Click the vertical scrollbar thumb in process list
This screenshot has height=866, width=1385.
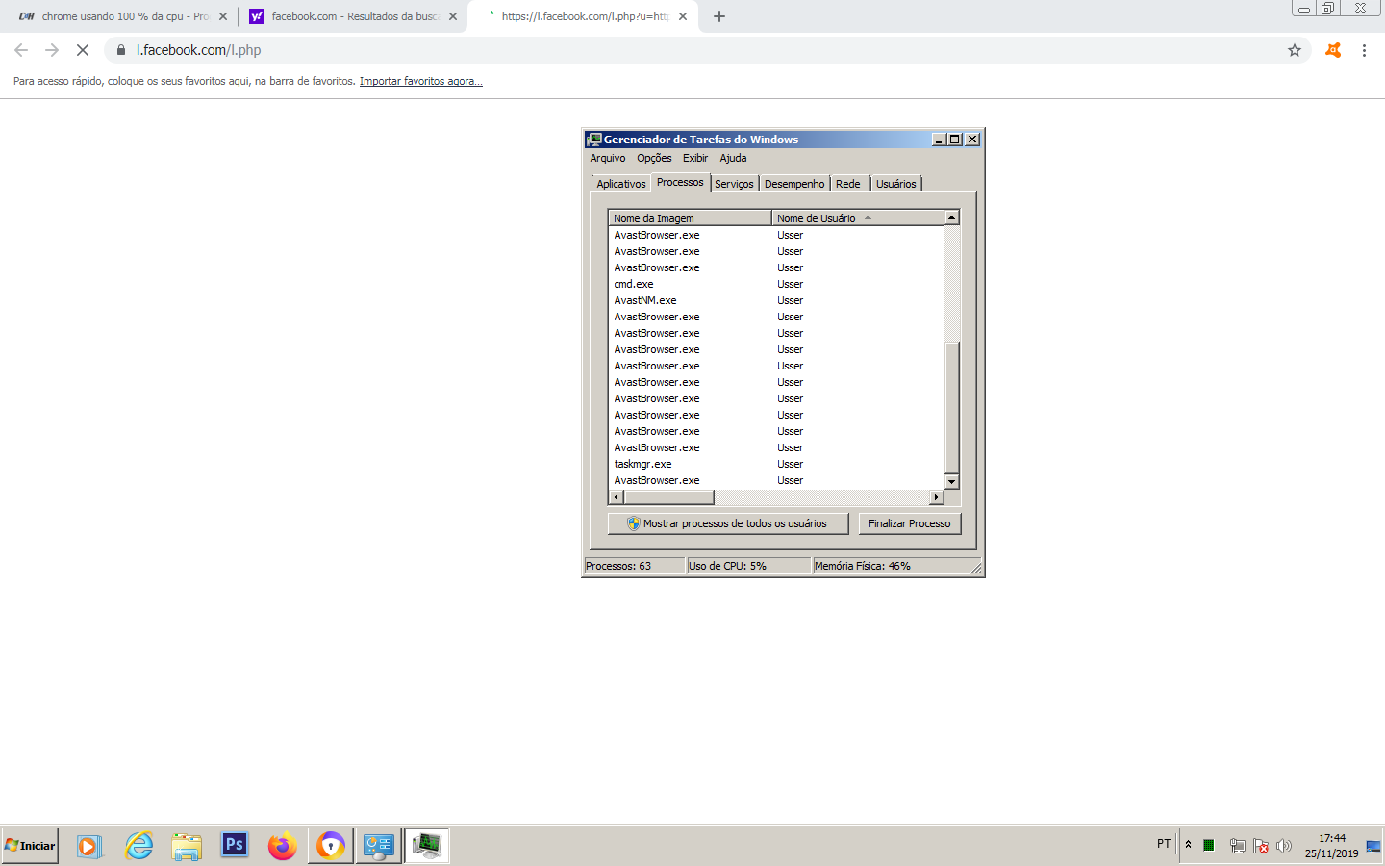[x=952, y=408]
